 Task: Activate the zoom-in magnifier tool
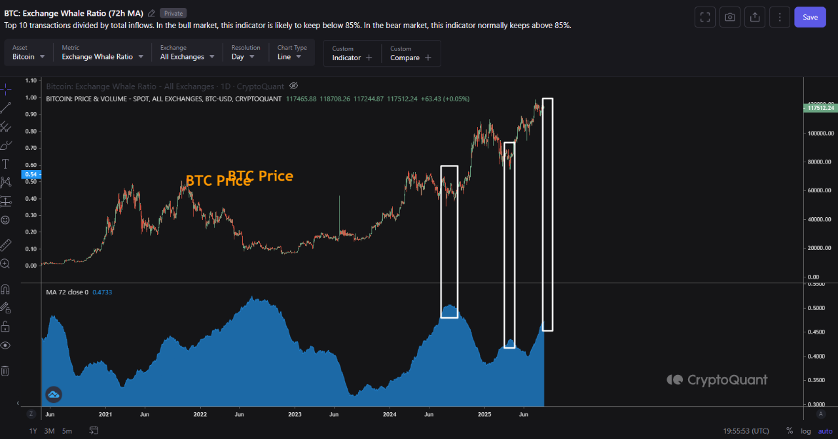pyautogui.click(x=5, y=262)
